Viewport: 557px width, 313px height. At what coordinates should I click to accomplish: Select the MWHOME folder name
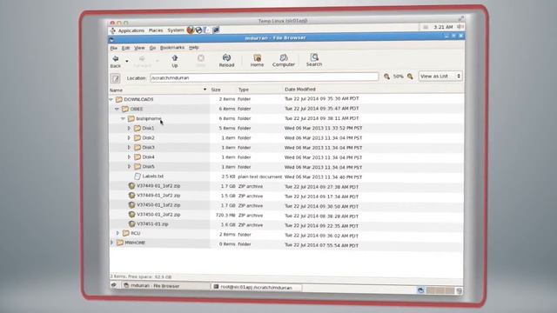click(x=135, y=243)
